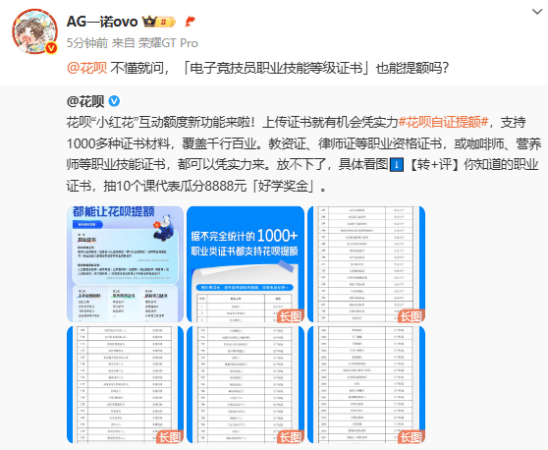Viewport: 548px width, 450px height.
Task: Click the 荣耀GT Pro device source
Action: [168, 43]
